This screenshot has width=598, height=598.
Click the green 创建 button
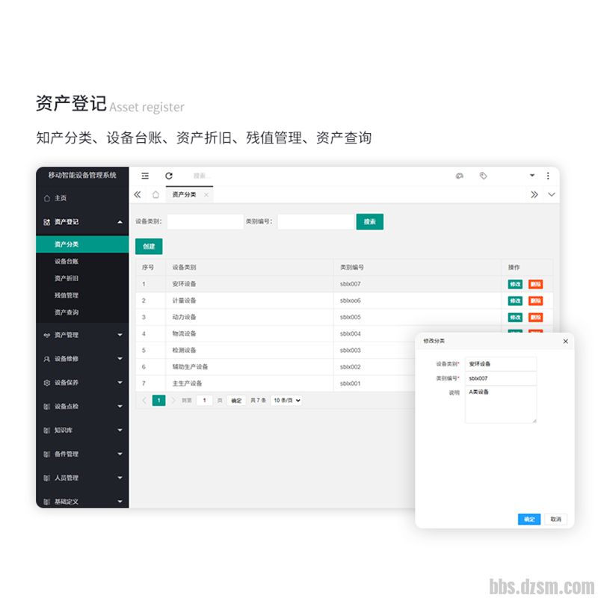click(x=149, y=247)
